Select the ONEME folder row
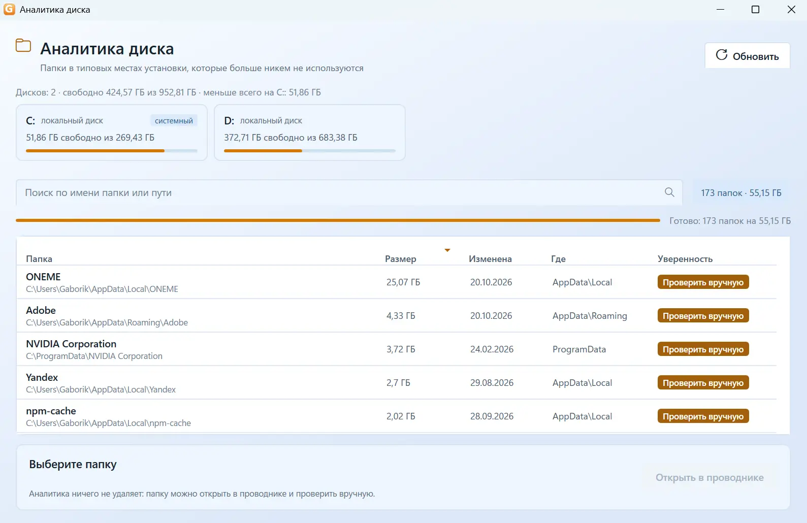 [397, 282]
